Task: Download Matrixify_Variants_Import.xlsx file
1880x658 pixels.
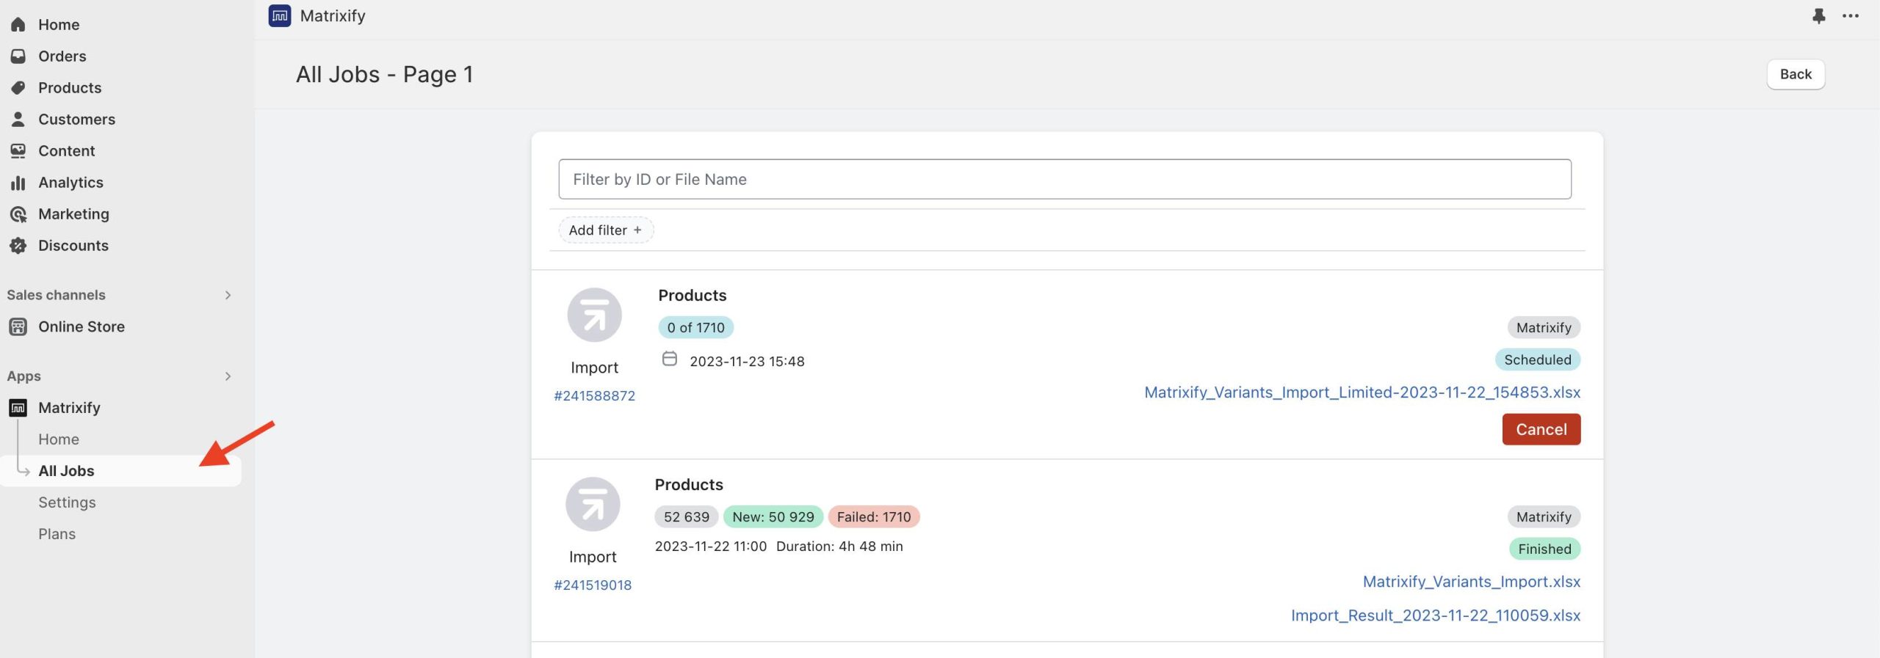Action: [x=1472, y=581]
